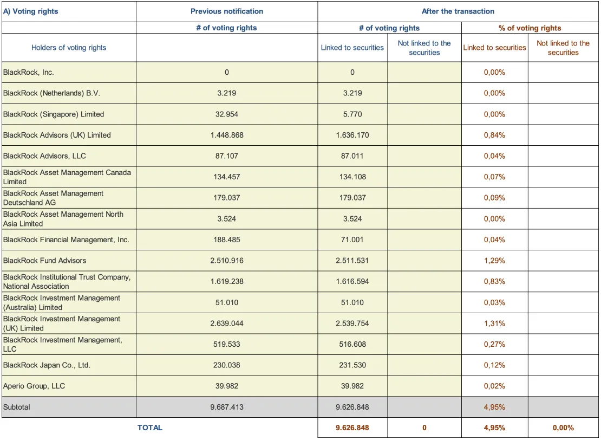Click the bold total 9.626.848 cell
This screenshot has height=440, width=601.
pyautogui.click(x=352, y=428)
